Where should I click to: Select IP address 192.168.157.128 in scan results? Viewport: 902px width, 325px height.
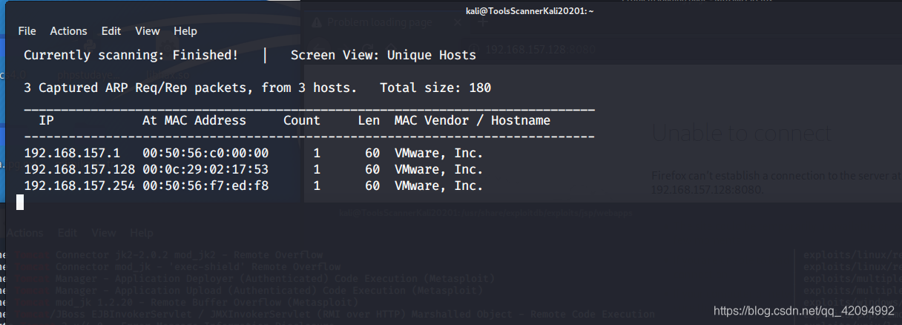click(79, 170)
